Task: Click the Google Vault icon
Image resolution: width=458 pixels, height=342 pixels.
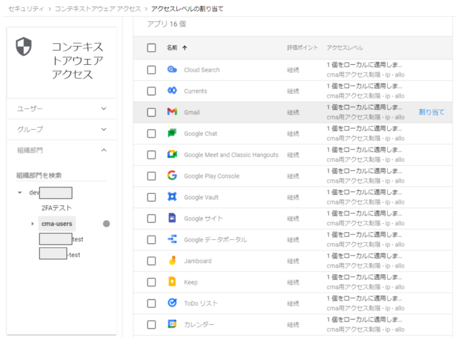Action: pyautogui.click(x=172, y=197)
